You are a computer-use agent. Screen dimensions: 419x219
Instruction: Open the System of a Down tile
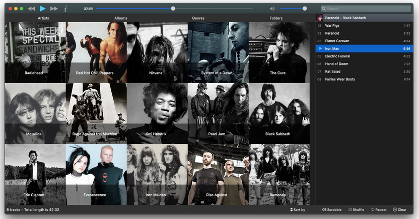(218, 52)
